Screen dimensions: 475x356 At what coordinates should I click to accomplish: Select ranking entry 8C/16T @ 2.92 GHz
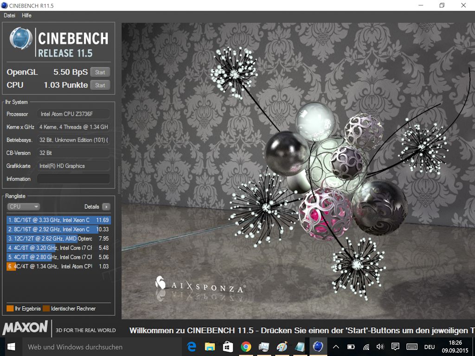tap(58, 229)
